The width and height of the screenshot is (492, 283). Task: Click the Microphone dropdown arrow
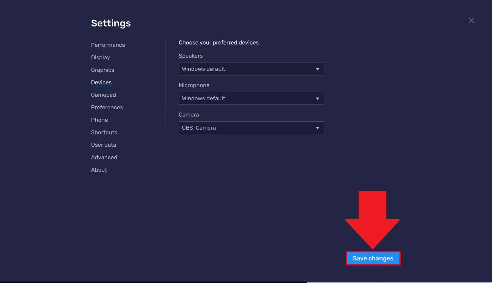pyautogui.click(x=317, y=99)
